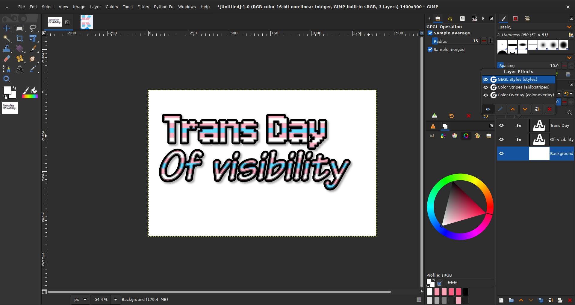Hide the Trans Day layer
Screen dimensions: 575x305
pyautogui.click(x=501, y=126)
